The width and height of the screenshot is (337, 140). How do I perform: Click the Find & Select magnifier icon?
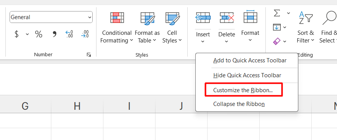coord(329,18)
